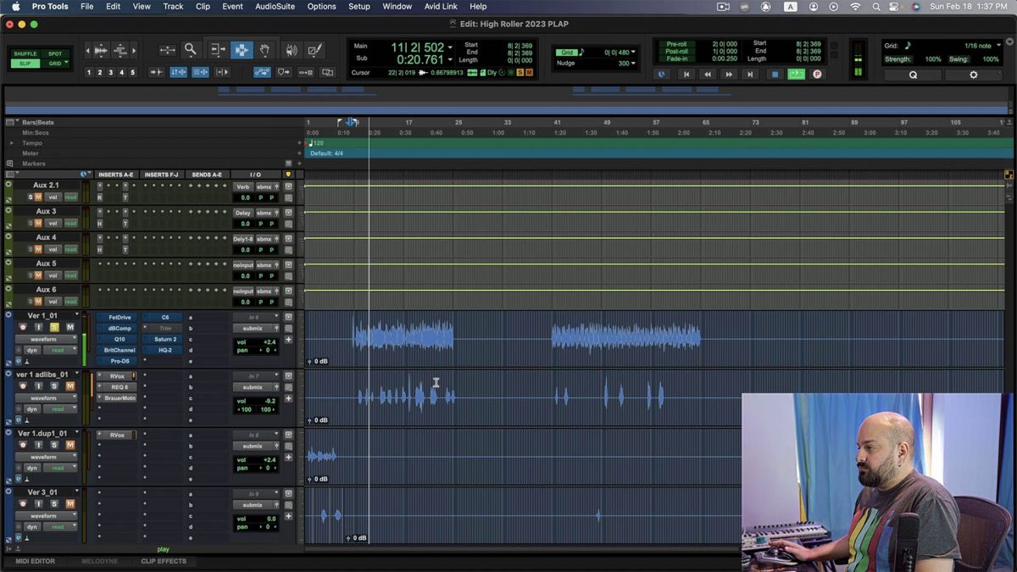
Task: Select the Smart Tool
Action: pyautogui.click(x=242, y=50)
